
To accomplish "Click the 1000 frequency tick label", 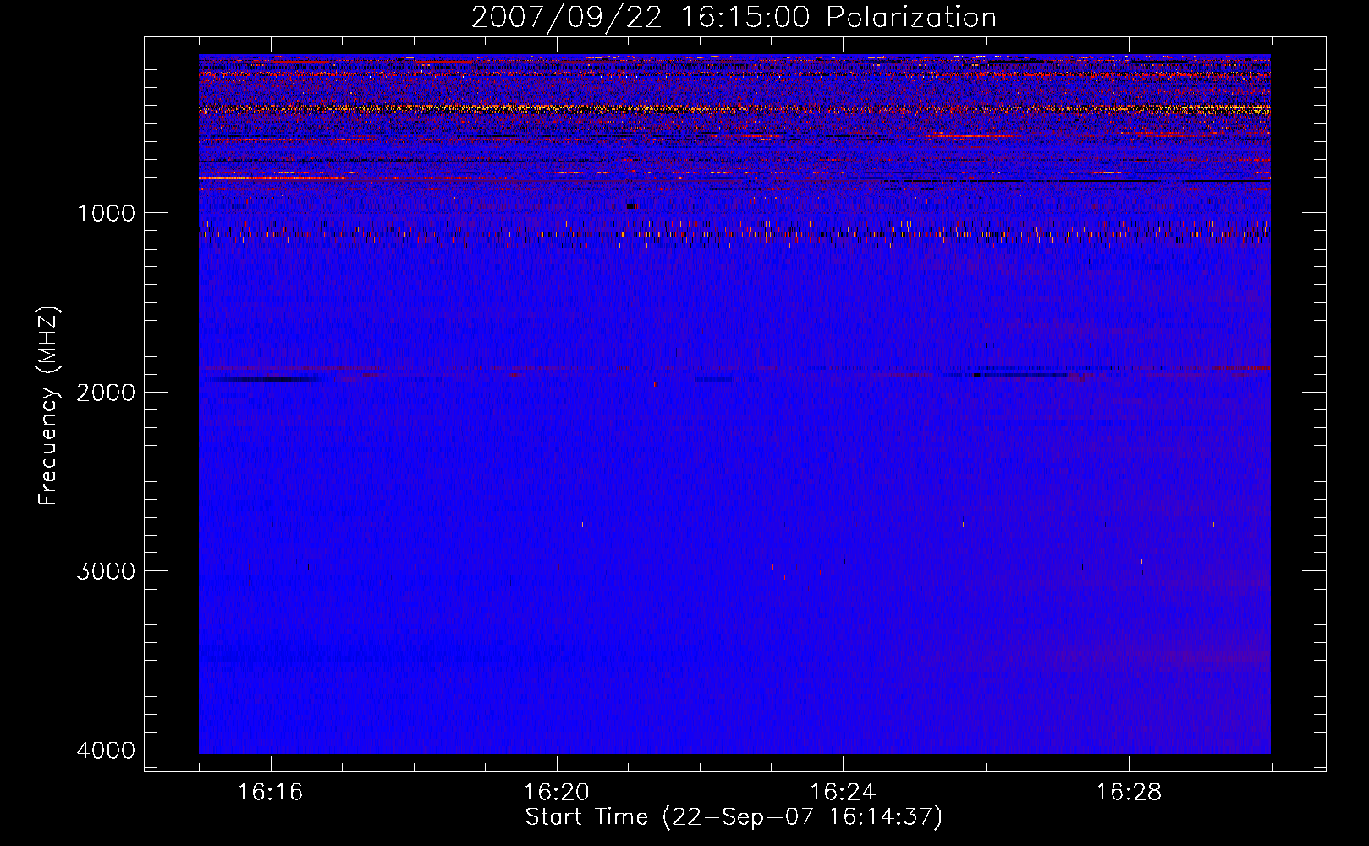I will (x=106, y=213).
